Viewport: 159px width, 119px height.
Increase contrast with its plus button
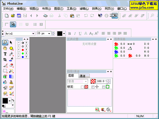[x=26, y=43]
